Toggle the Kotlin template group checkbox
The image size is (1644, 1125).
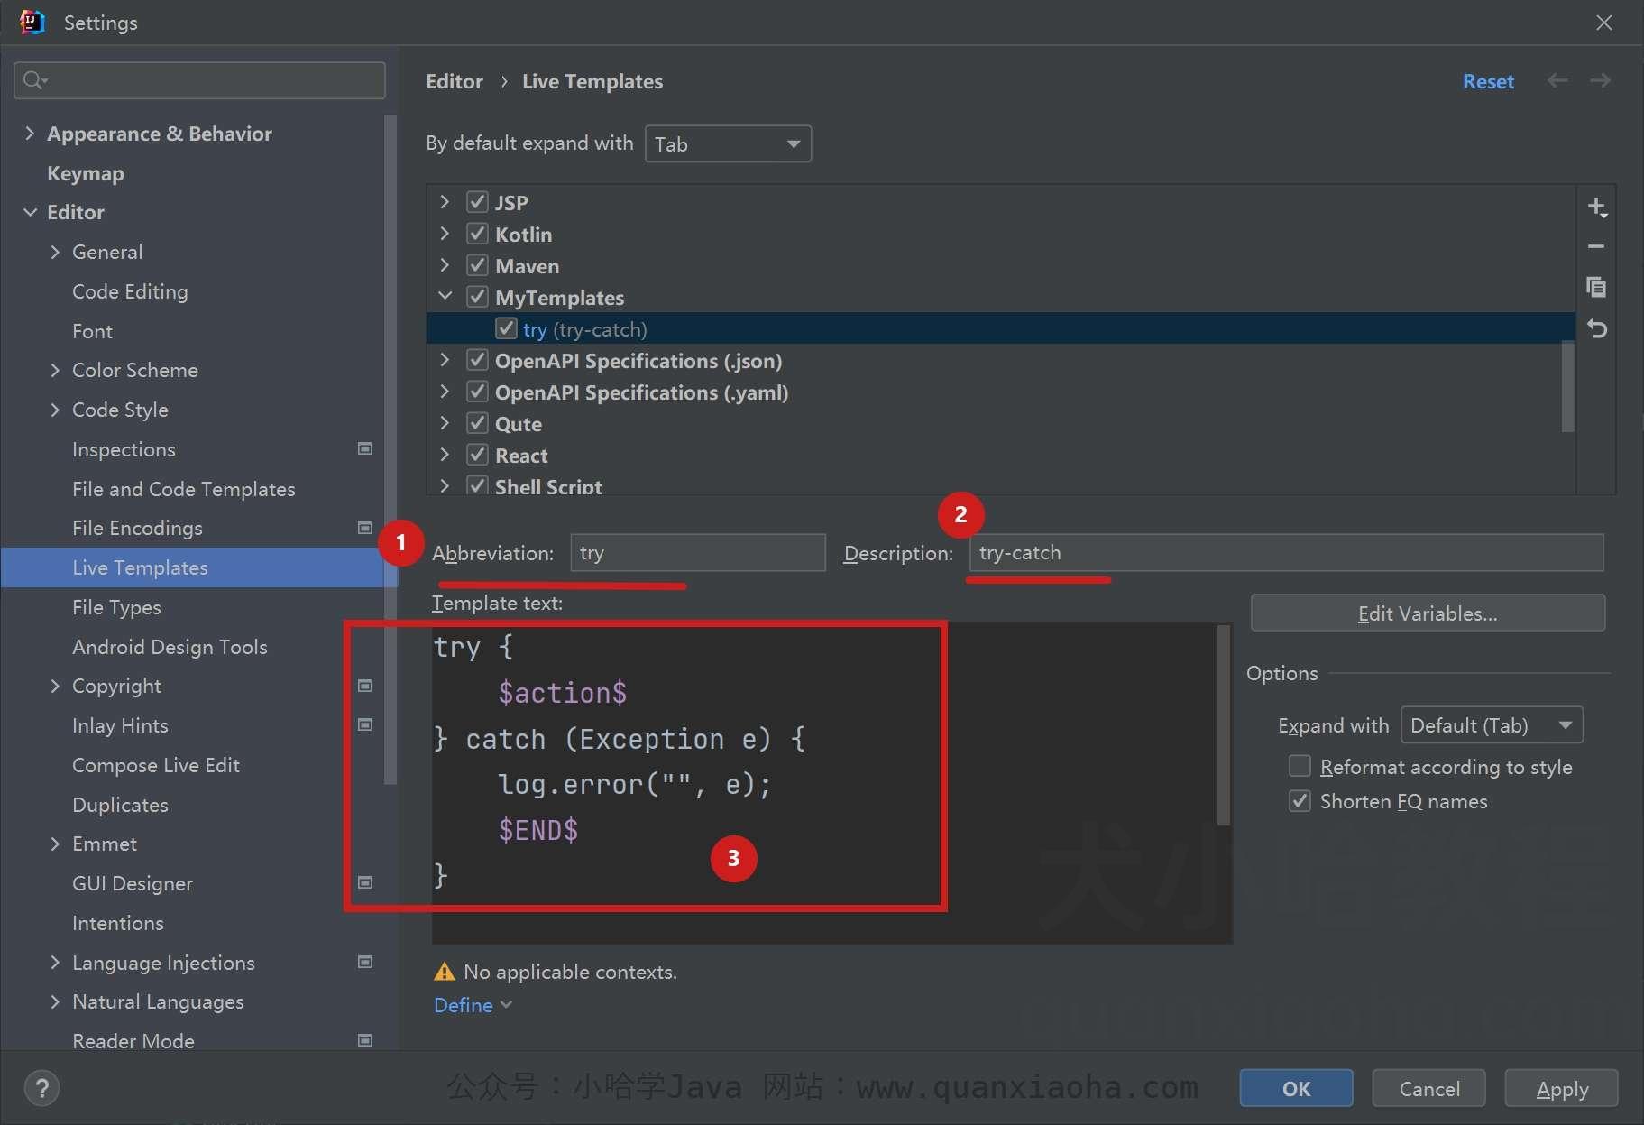(477, 234)
